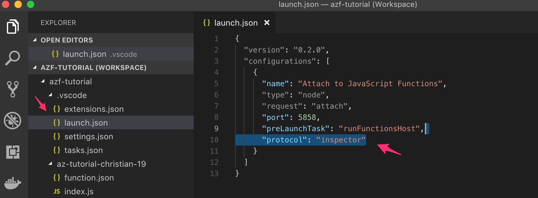Collapse the azf-tutorial root folder
The height and width of the screenshot is (198, 538).
(43, 81)
